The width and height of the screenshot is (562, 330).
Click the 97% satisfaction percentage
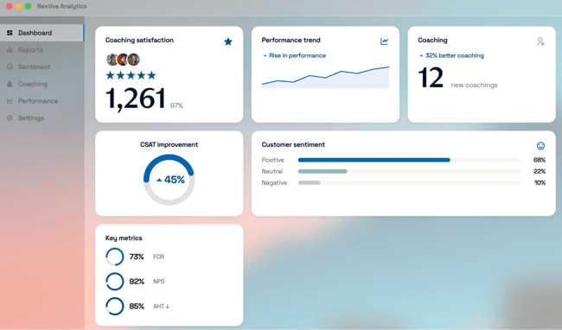(176, 105)
